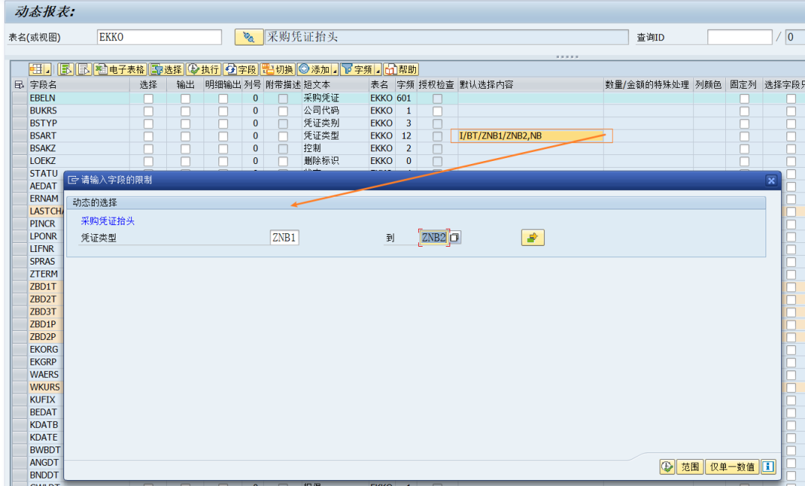Tick 固定列 checkbox in LOEKZ row

click(x=745, y=161)
